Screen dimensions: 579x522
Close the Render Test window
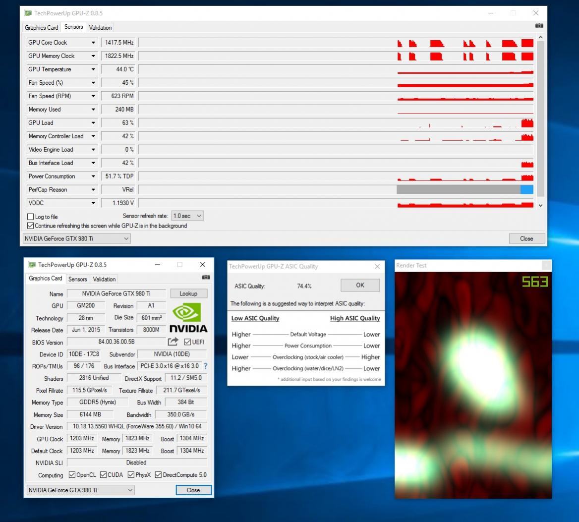546,265
